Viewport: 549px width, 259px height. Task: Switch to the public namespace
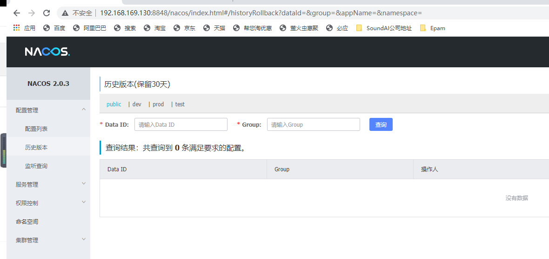114,104
